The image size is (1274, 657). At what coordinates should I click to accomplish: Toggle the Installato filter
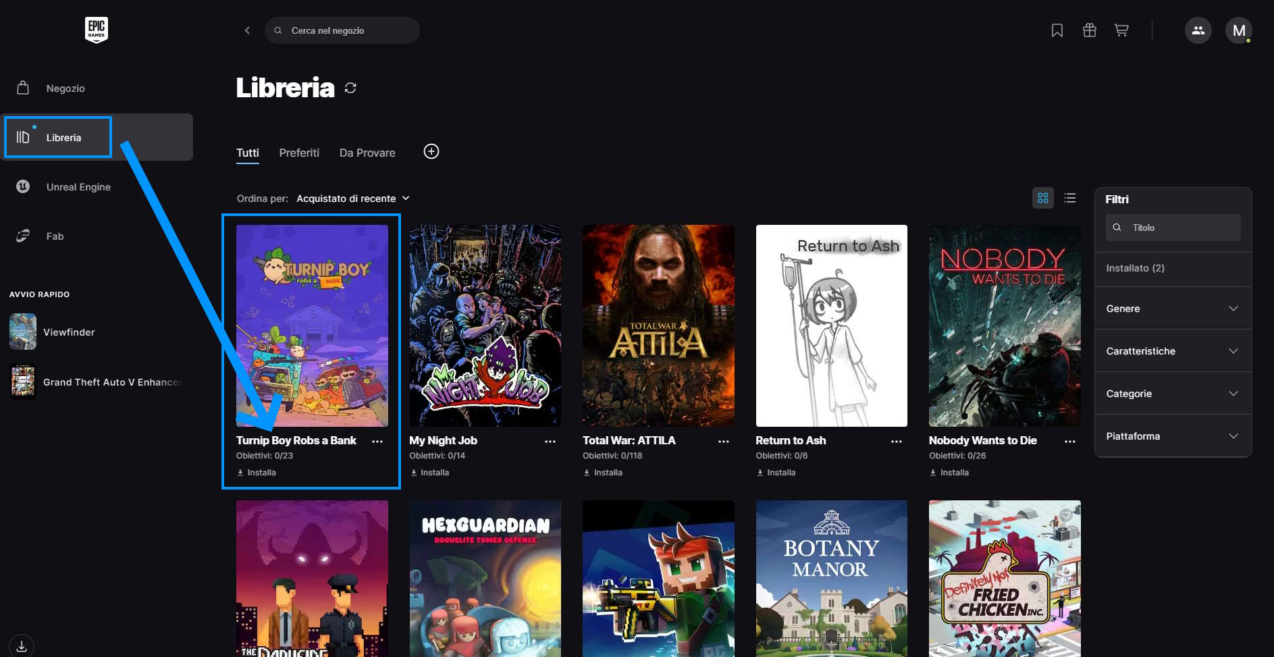point(1135,268)
